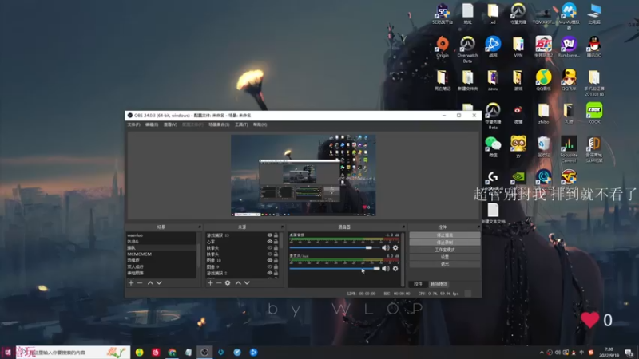The height and width of the screenshot is (359, 639).
Task: Click the OBS Studio taskbar icon
Action: 204,353
